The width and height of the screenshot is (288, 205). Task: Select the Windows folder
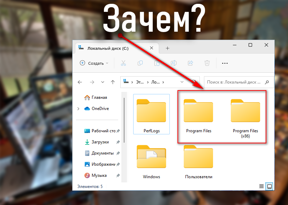[x=152, y=161]
